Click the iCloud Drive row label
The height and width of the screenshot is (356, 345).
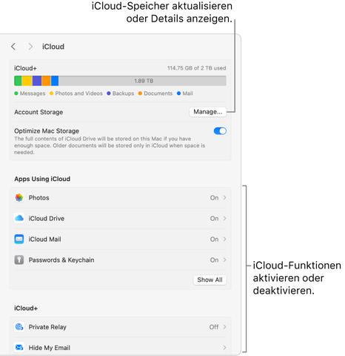tap(47, 219)
